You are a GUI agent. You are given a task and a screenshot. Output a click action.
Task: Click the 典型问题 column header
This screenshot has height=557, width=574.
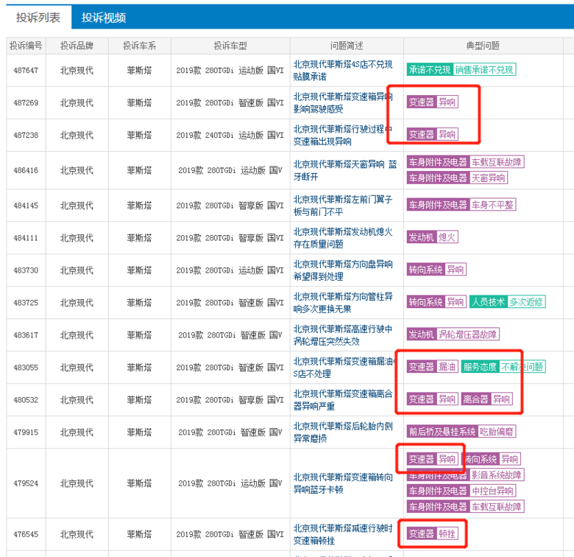483,46
